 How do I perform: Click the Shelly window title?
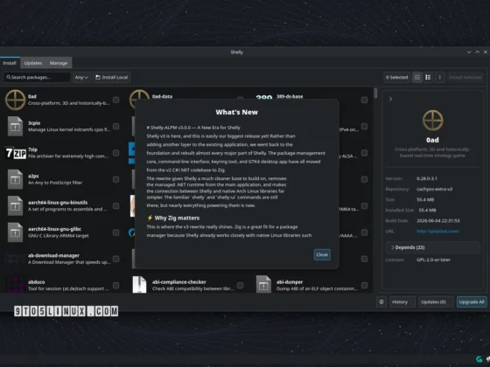click(x=236, y=52)
